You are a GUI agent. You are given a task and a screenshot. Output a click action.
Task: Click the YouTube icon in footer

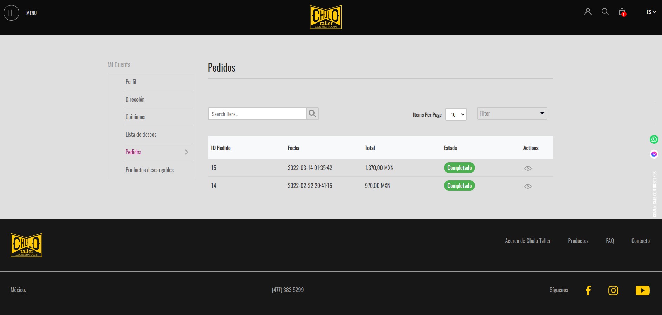pos(642,290)
